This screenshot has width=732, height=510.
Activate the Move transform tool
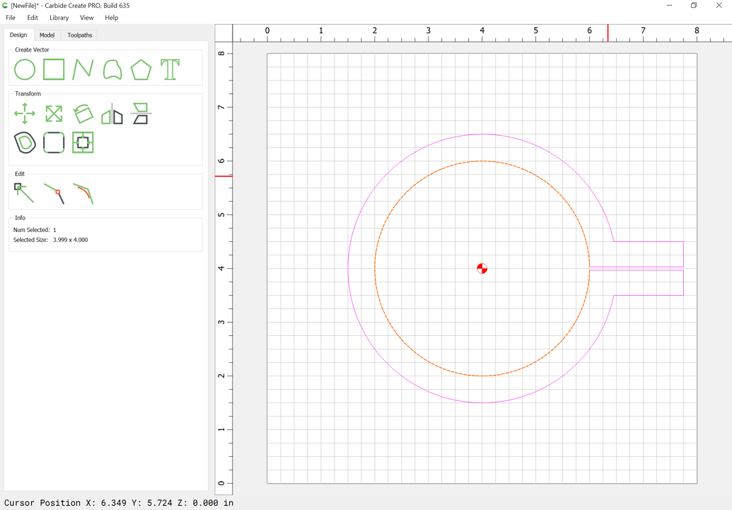point(24,113)
